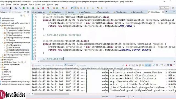Switch to the Progress view tab

point(81,65)
